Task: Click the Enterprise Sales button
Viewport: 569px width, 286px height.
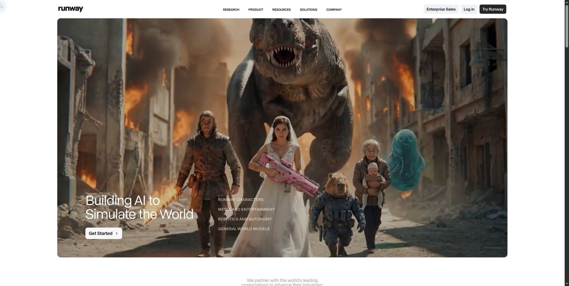Action: click(x=441, y=9)
